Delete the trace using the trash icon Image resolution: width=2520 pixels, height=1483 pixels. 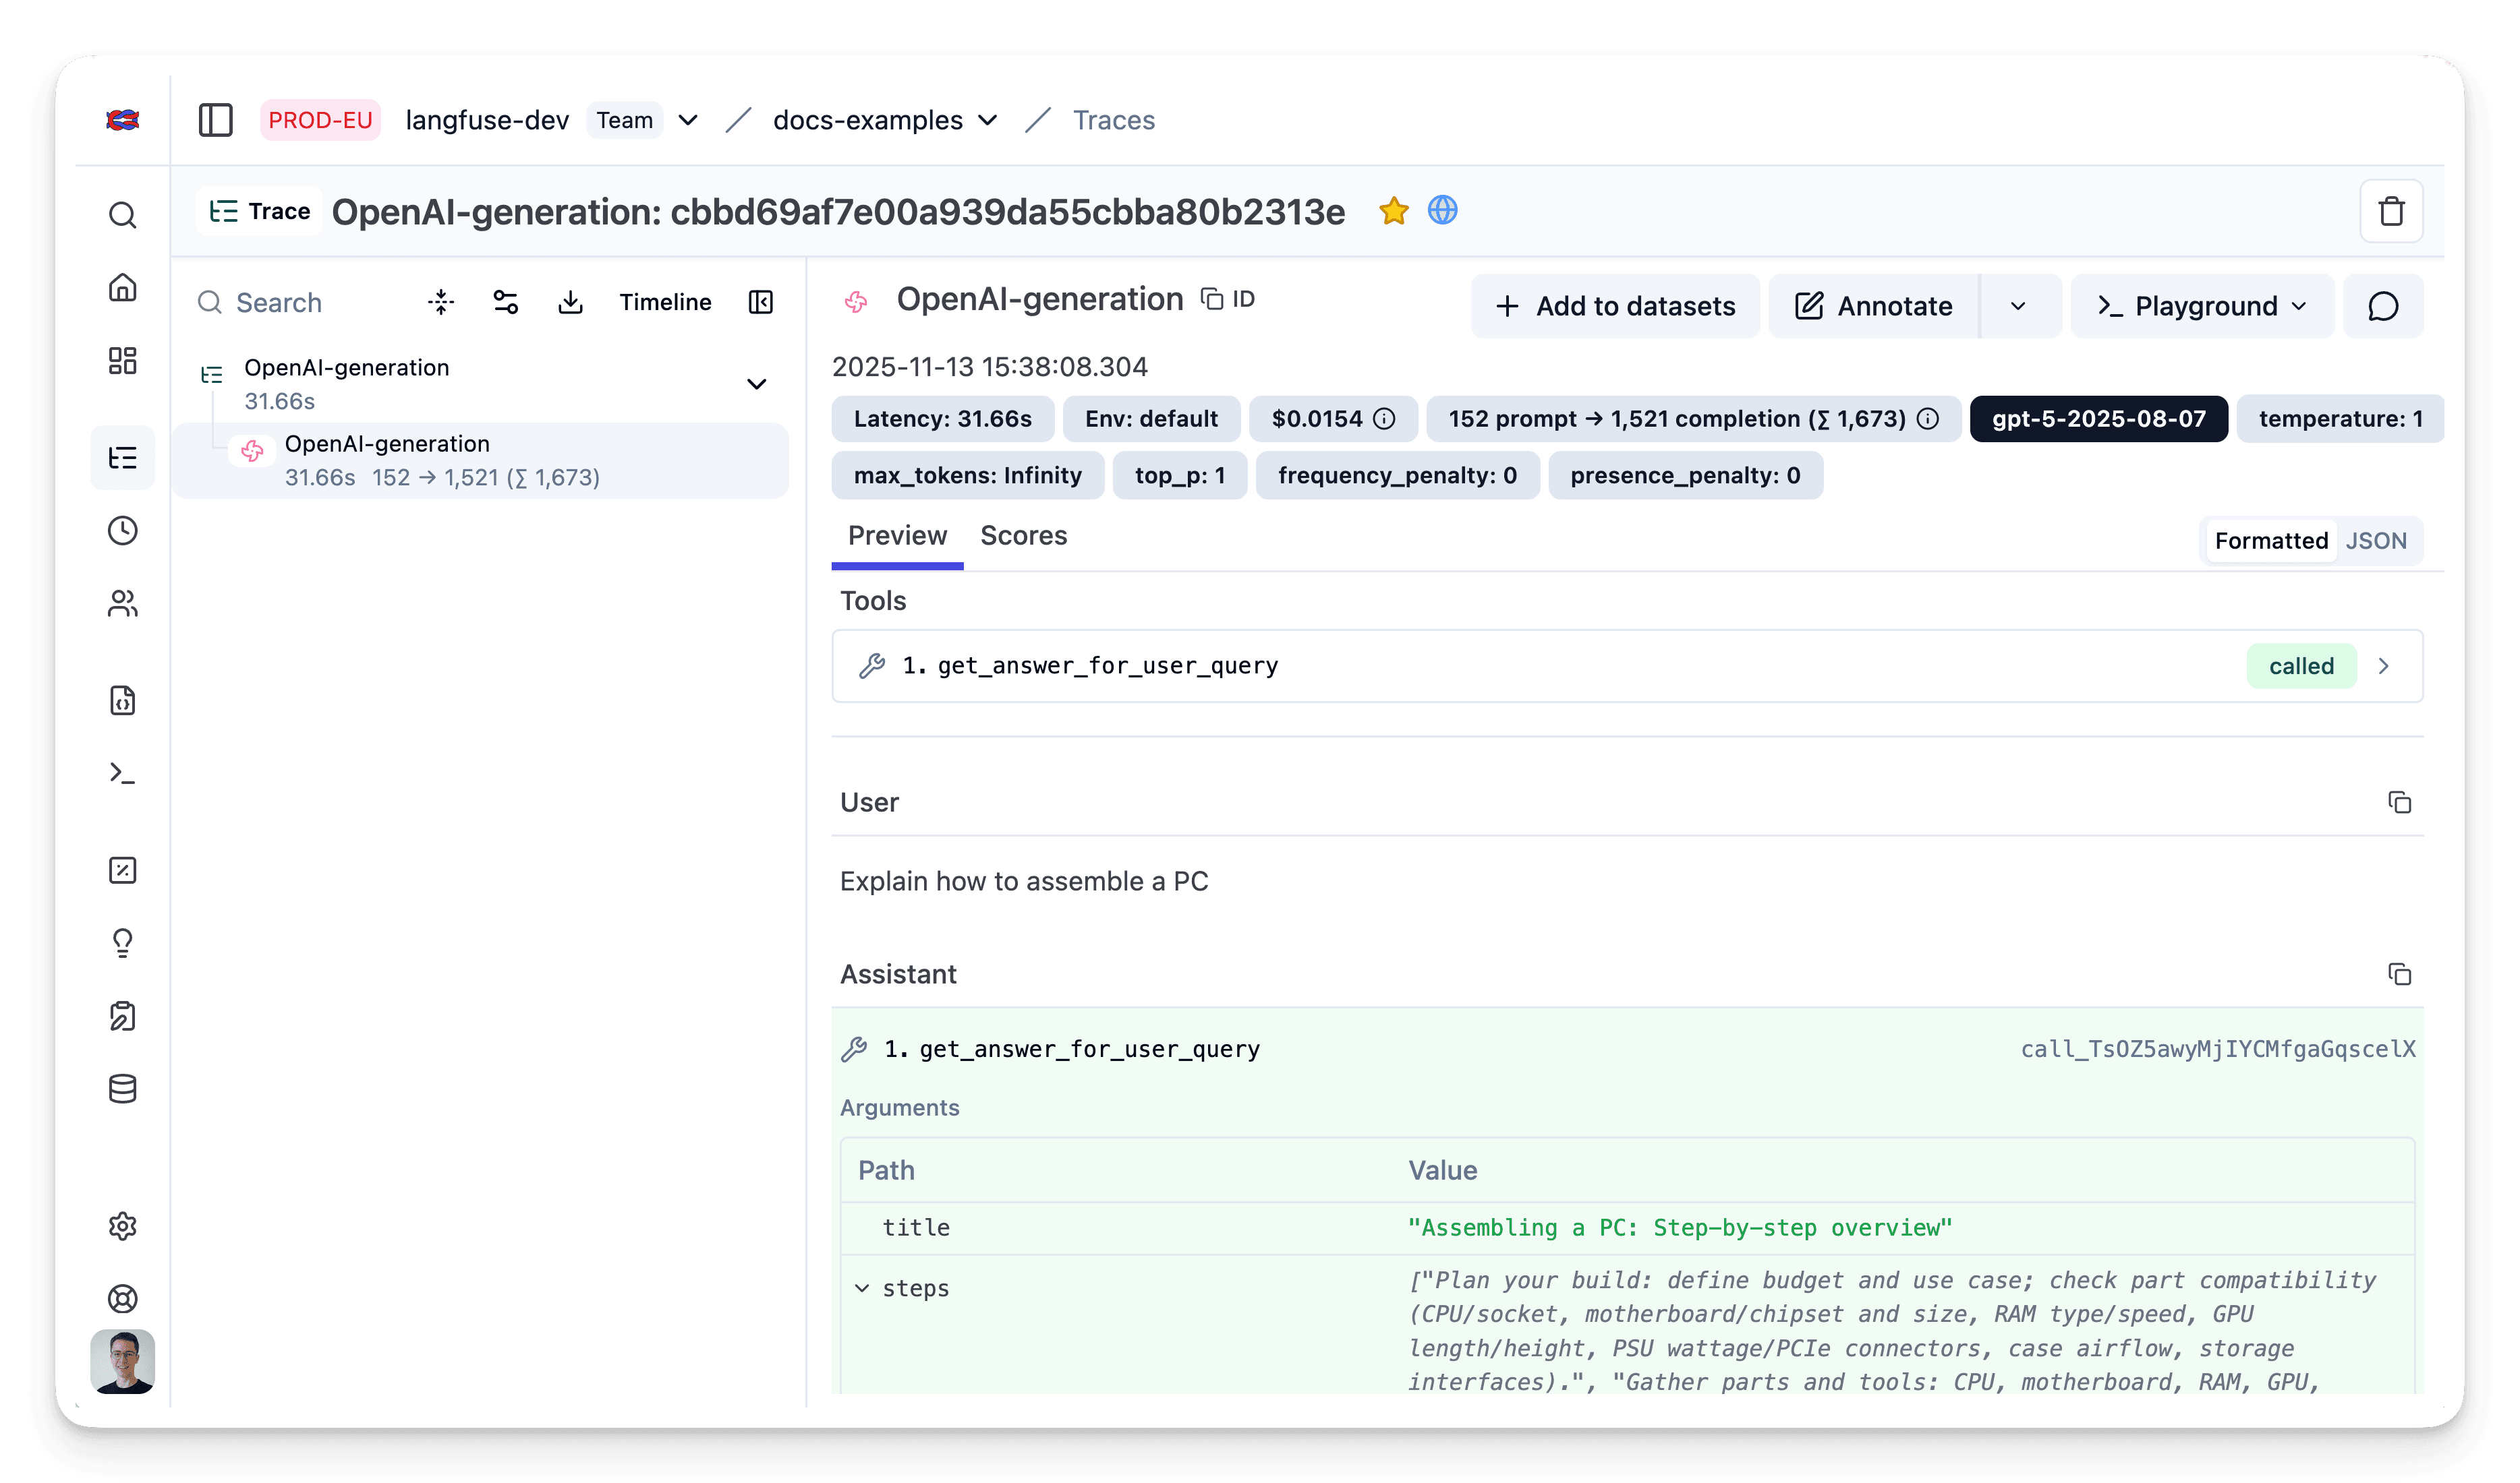[2391, 211]
